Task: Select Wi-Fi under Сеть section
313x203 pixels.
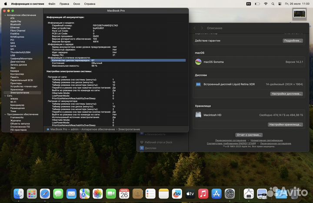Action: [13, 102]
